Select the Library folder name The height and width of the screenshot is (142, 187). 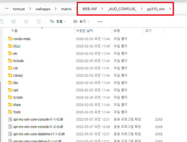click(18, 76)
